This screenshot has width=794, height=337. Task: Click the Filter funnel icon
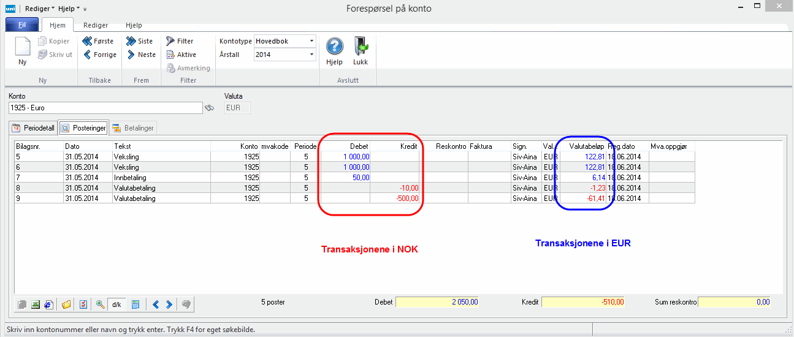coord(170,41)
